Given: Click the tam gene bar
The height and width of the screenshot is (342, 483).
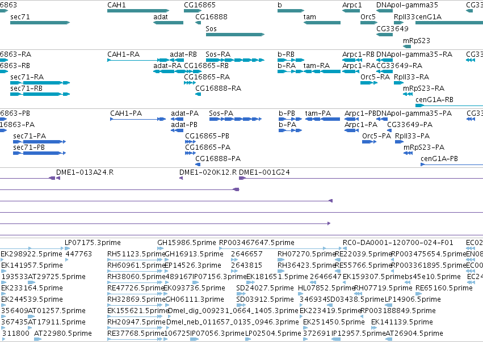Looking at the screenshot, I should coord(322,23).
